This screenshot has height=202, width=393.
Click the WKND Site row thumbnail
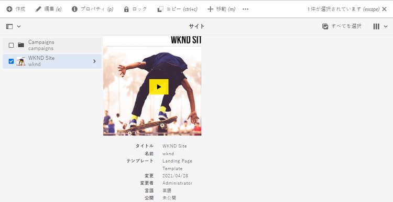21,61
